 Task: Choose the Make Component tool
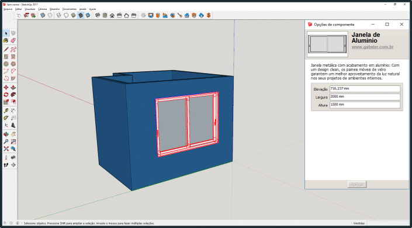(13, 33)
